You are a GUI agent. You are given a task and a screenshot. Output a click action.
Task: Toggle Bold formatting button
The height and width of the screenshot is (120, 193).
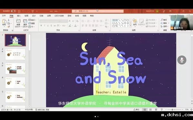[x=41, y=26]
